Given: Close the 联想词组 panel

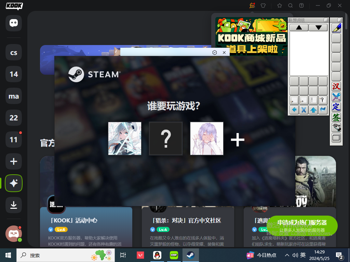Looking at the screenshot, I should pos(326,20).
